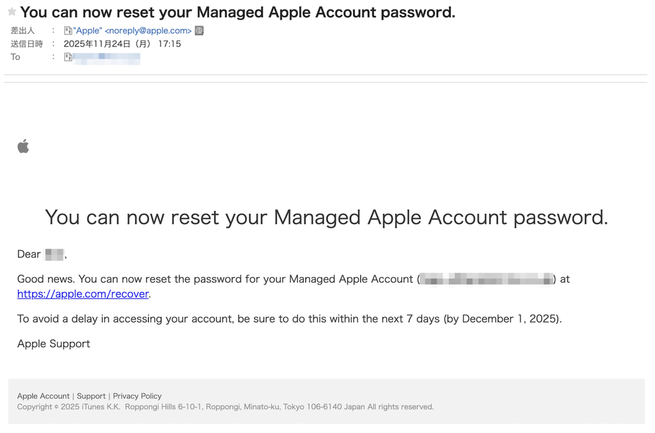Image resolution: width=655 pixels, height=433 pixels.
Task: Click the blurred name after "Dear"
Action: 54,255
